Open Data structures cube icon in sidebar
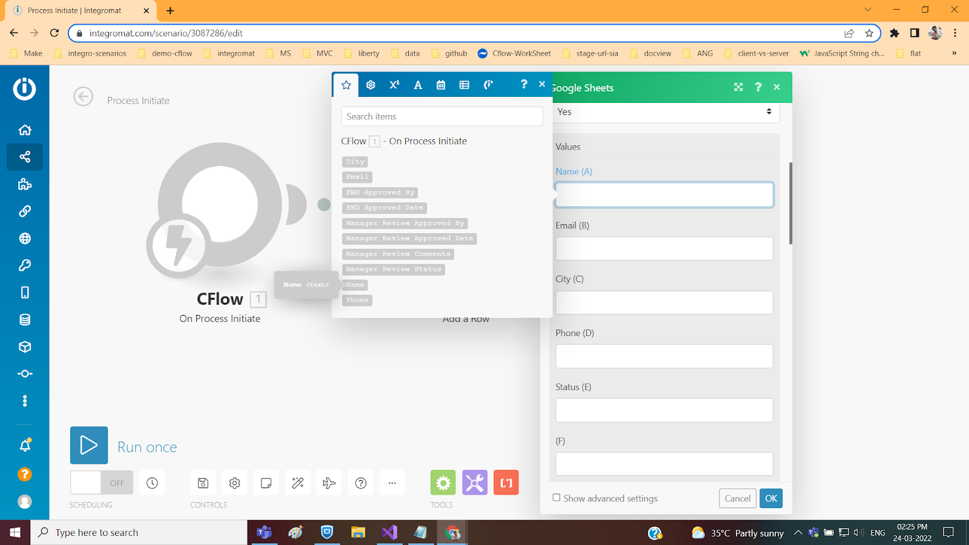This screenshot has height=545, width=969. 25,347
